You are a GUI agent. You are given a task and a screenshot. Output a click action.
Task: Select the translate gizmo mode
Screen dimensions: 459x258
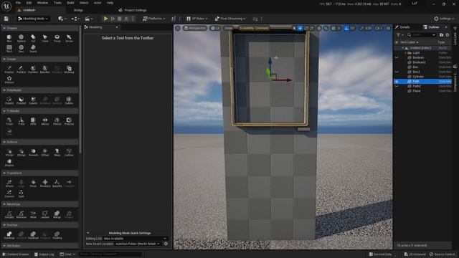tap(300, 28)
